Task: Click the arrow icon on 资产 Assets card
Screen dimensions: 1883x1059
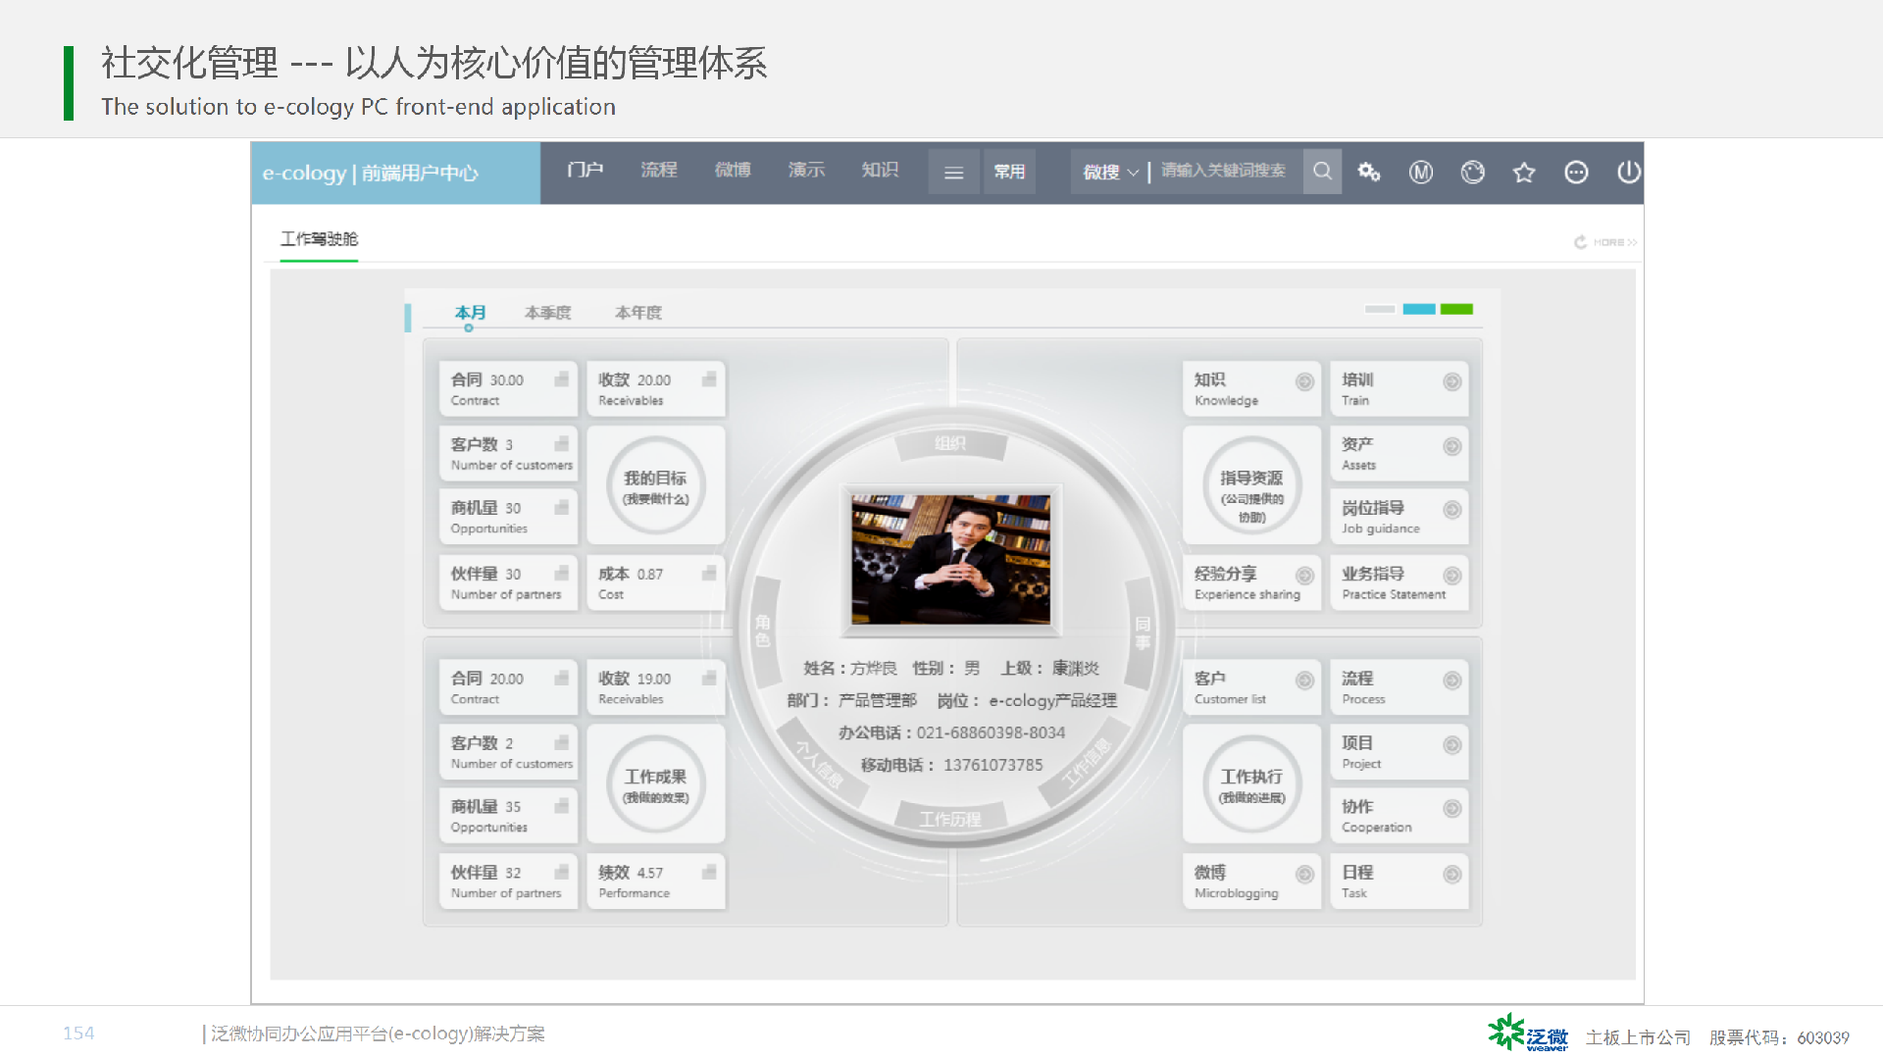Action: (x=1452, y=446)
